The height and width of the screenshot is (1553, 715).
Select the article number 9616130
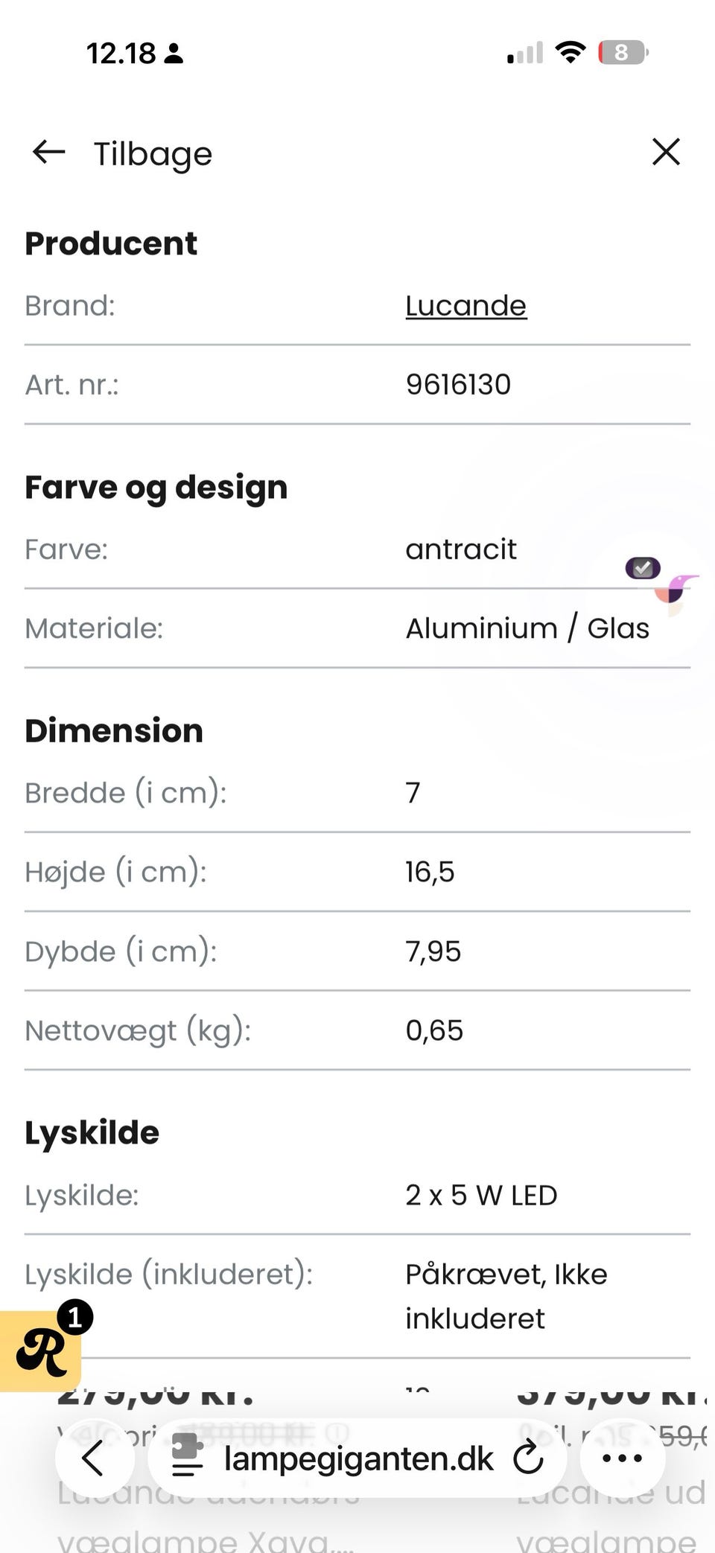tap(458, 385)
